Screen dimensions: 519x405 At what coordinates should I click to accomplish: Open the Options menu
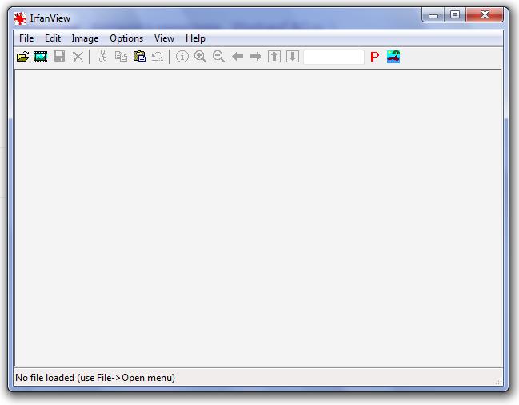click(126, 38)
